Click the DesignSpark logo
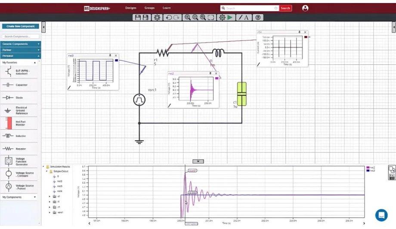The height and width of the screenshot is (229, 396). pyautogui.click(x=97, y=8)
